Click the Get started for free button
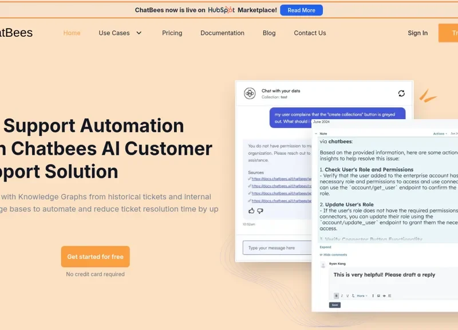 click(95, 257)
